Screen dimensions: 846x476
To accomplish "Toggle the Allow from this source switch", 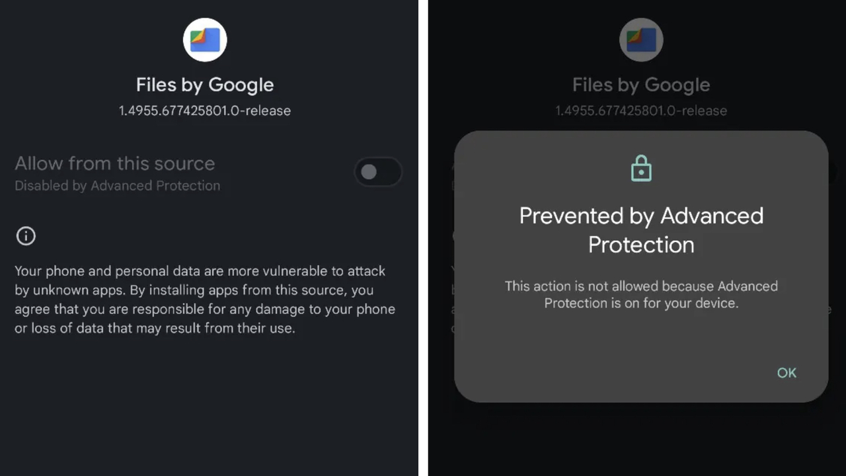I will pyautogui.click(x=378, y=173).
